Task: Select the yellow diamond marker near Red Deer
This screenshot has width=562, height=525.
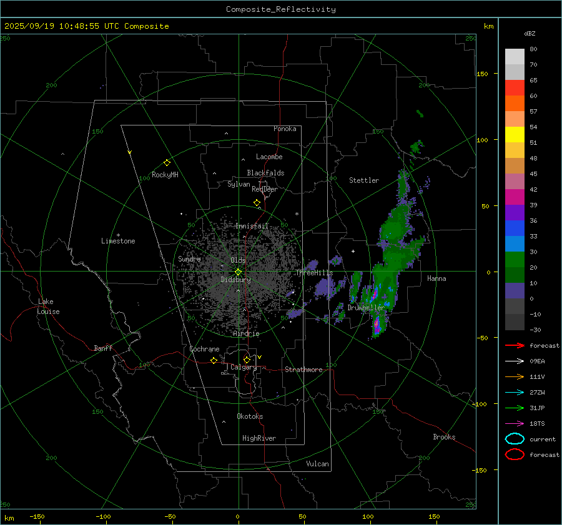Action: coord(257,203)
